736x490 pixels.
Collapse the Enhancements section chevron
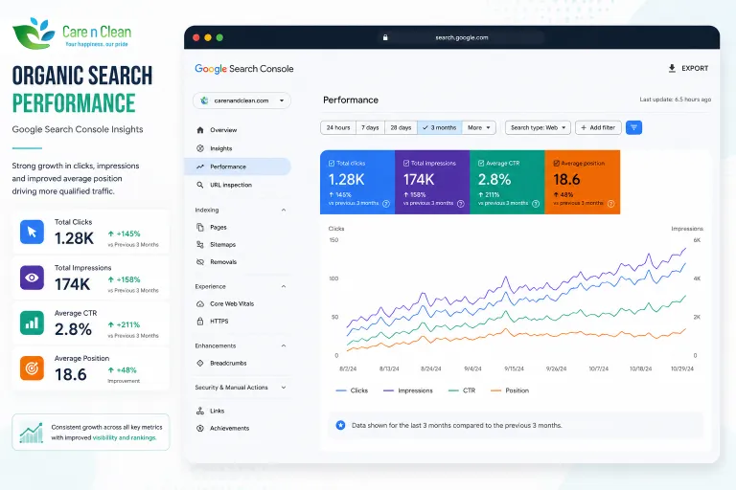pyautogui.click(x=284, y=345)
